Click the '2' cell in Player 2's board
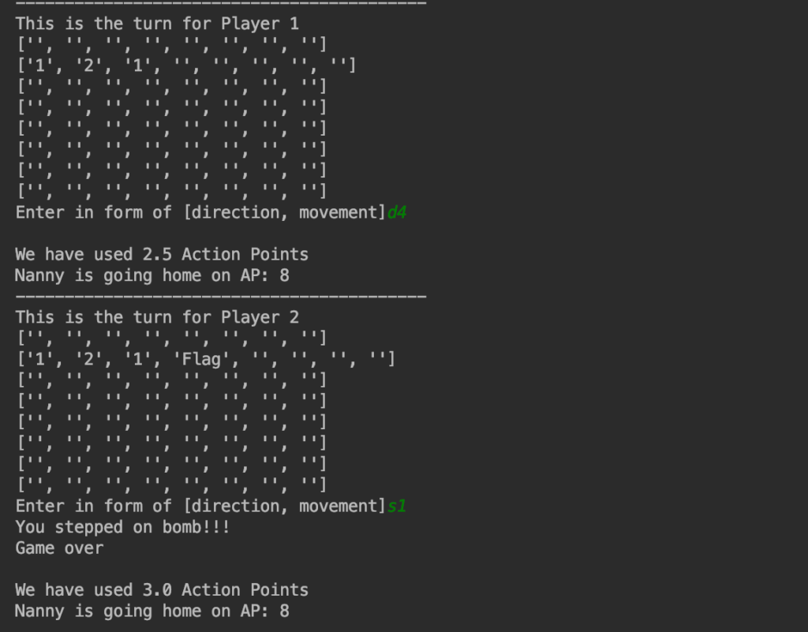Screen dimensions: 808x632 click(x=88, y=358)
